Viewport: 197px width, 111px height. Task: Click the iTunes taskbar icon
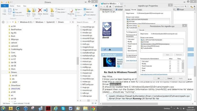coord(26,108)
